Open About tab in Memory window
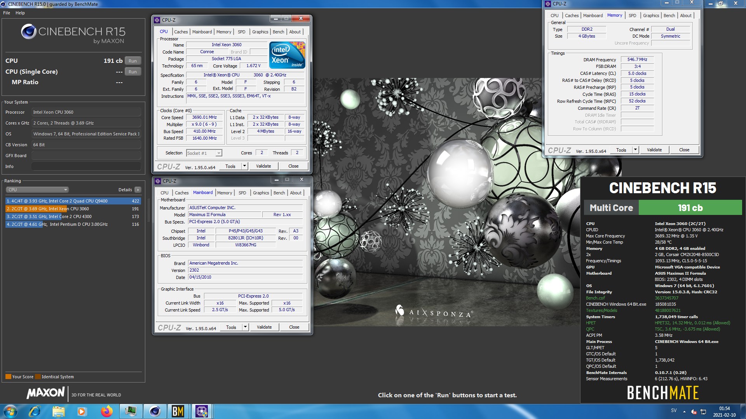 pos(685,16)
